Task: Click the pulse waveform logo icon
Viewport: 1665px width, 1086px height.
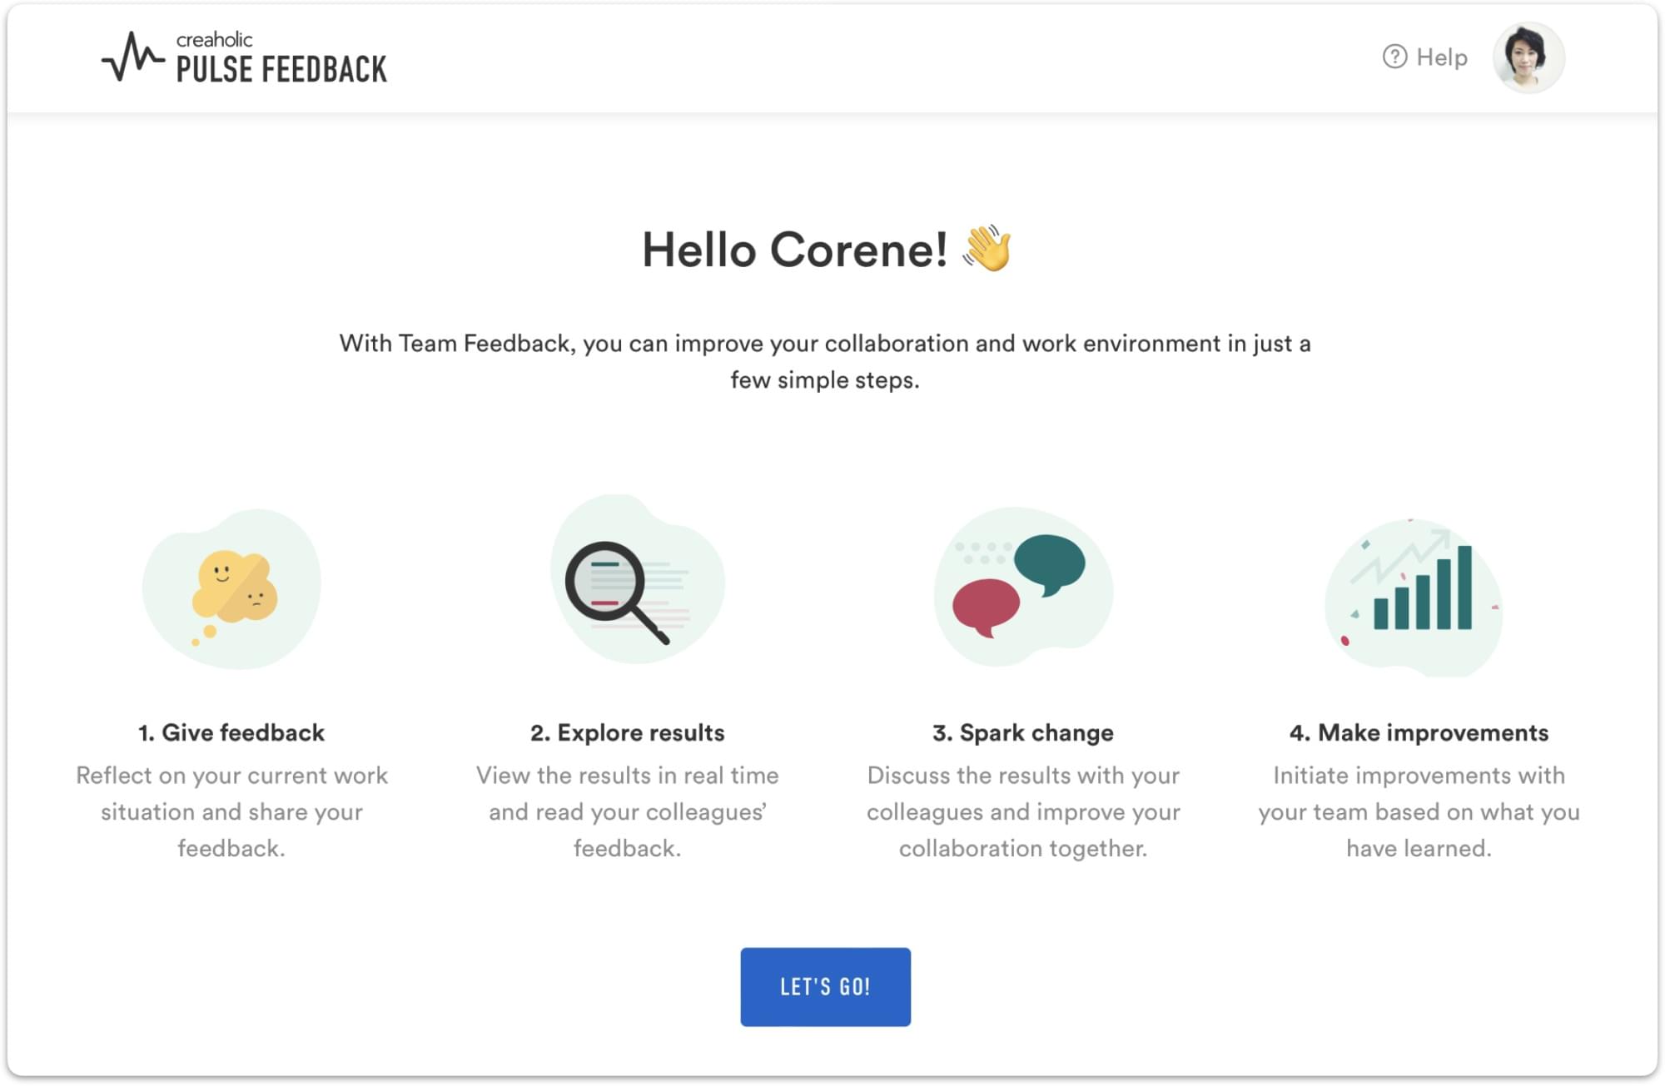Action: pyautogui.click(x=132, y=57)
